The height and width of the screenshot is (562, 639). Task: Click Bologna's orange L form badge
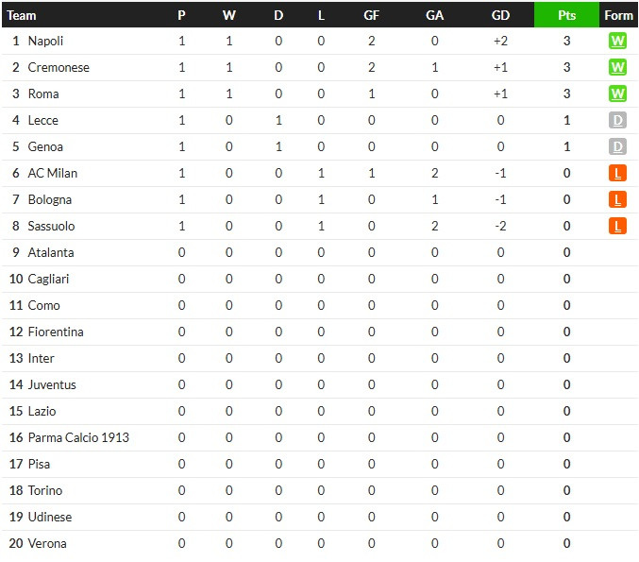[x=617, y=200]
